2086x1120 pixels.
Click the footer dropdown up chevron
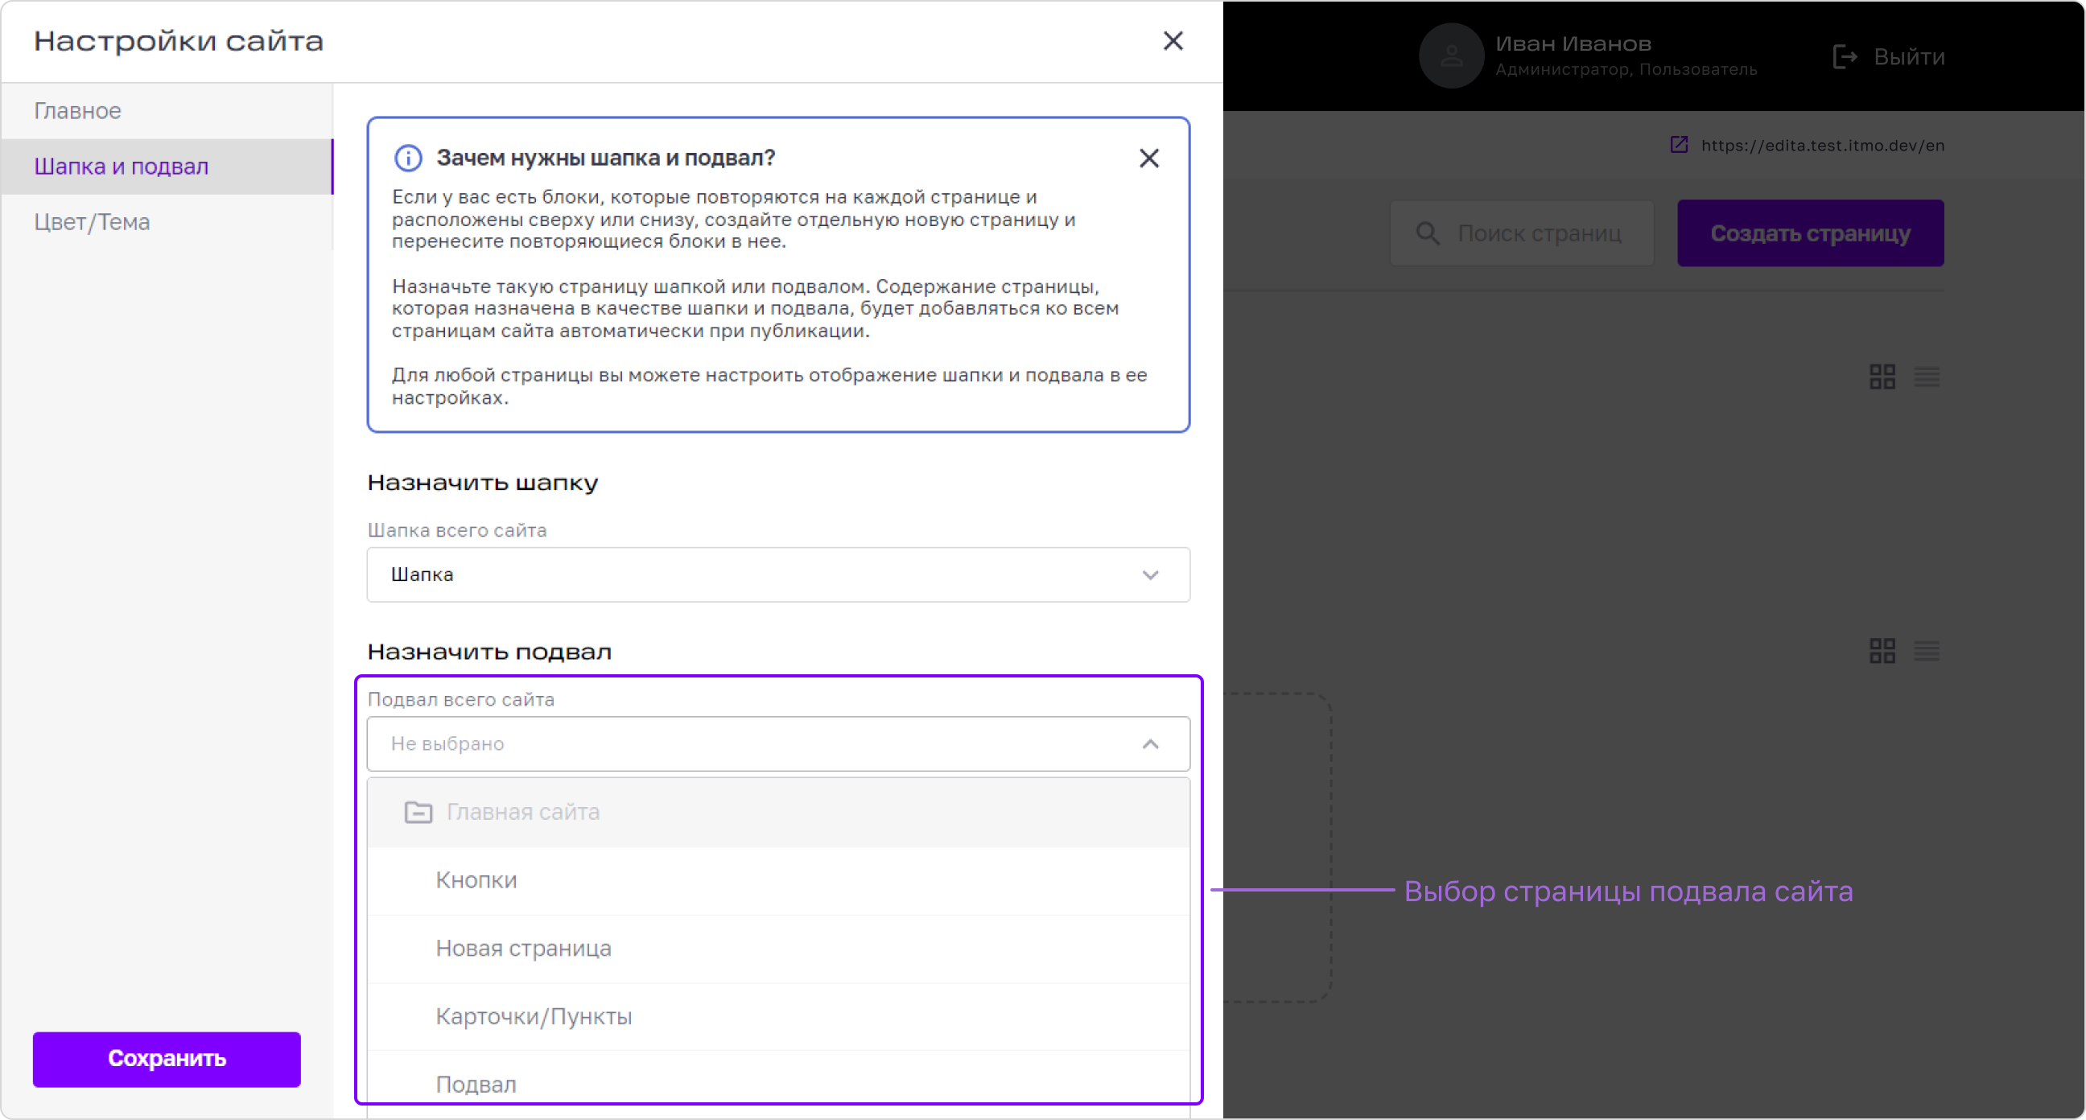pos(1150,743)
